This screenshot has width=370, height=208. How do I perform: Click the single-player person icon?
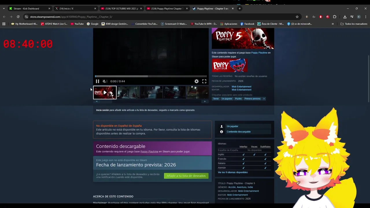point(222,126)
